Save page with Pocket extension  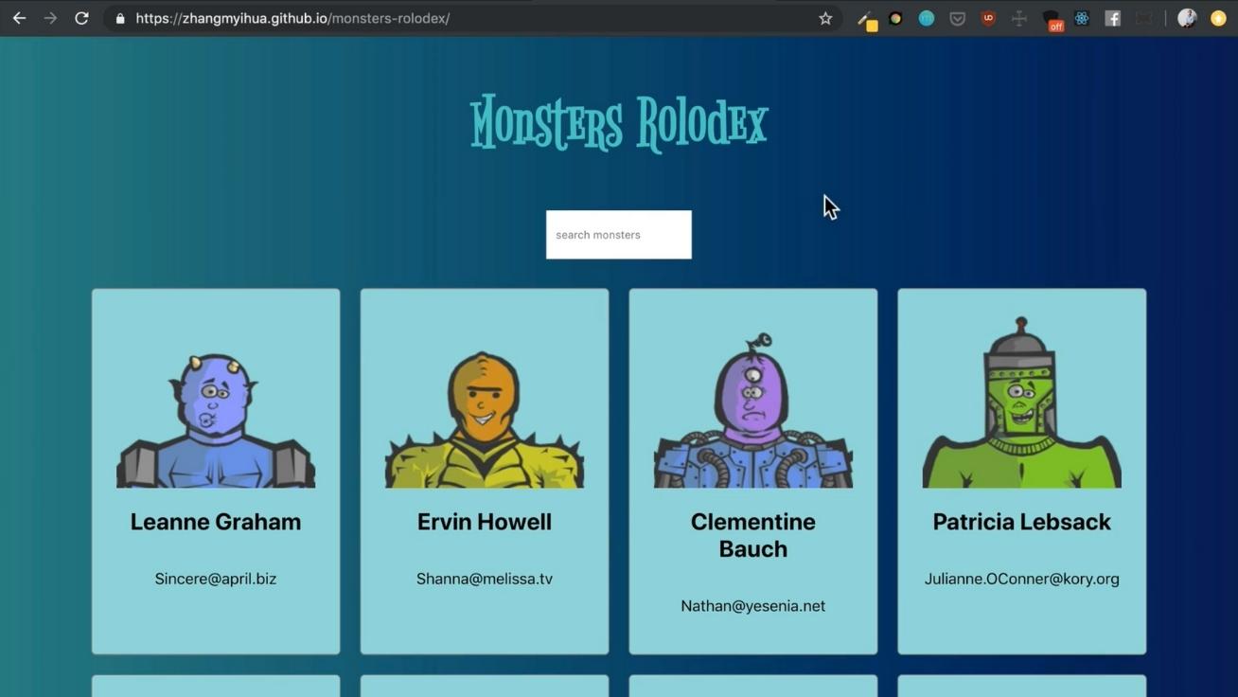click(x=957, y=18)
